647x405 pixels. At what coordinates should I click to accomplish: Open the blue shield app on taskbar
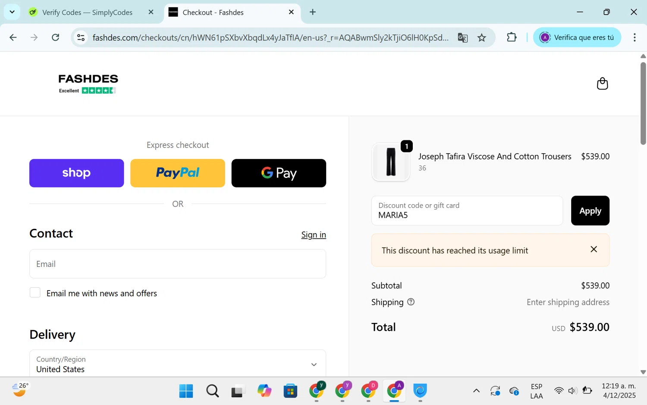coord(420,391)
